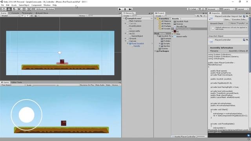Click the Hierarchy search field
Viewport: 251px width, 141px height.
(142, 16)
